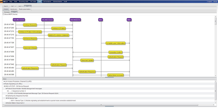Open the Handovers tab
Image resolution: width=218 pixels, height=108 pixels.
click(14, 9)
